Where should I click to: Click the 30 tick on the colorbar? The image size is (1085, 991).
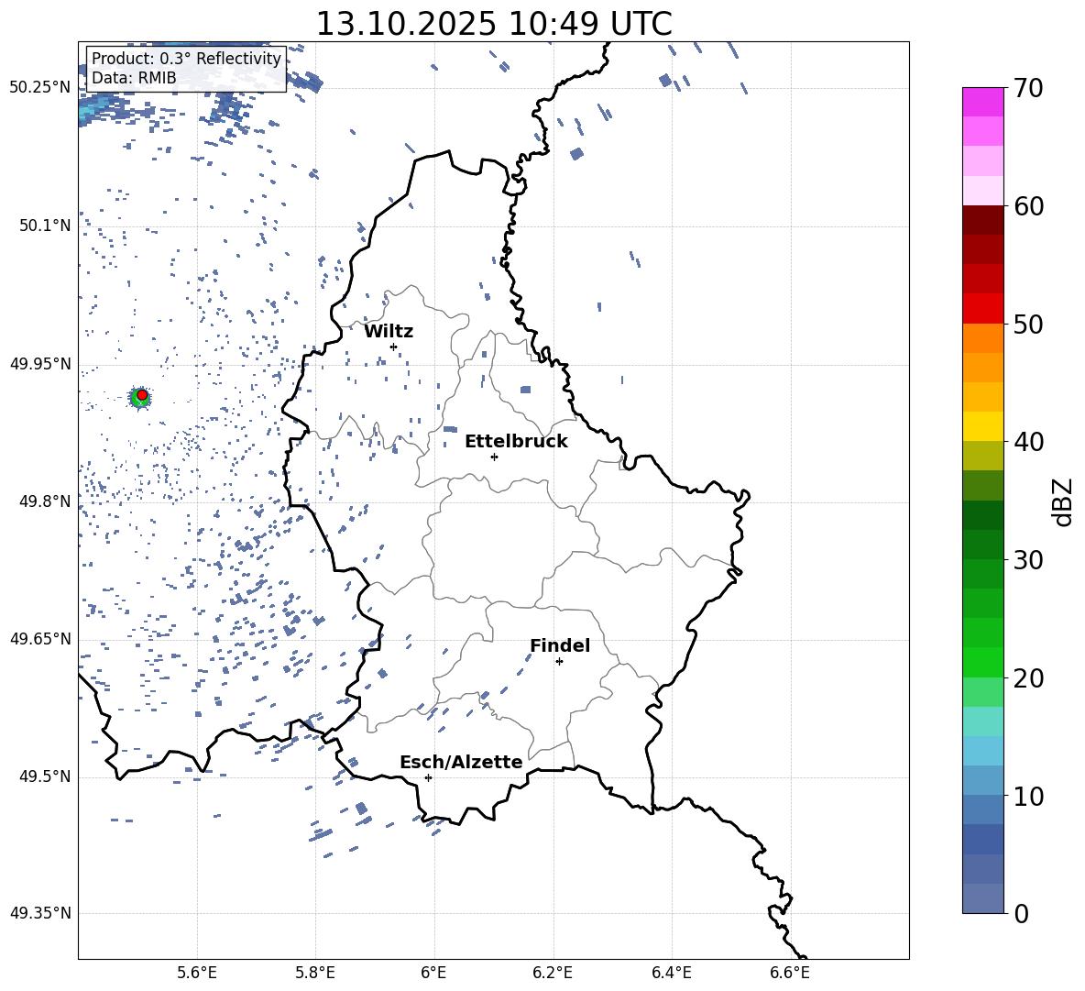1028,559
